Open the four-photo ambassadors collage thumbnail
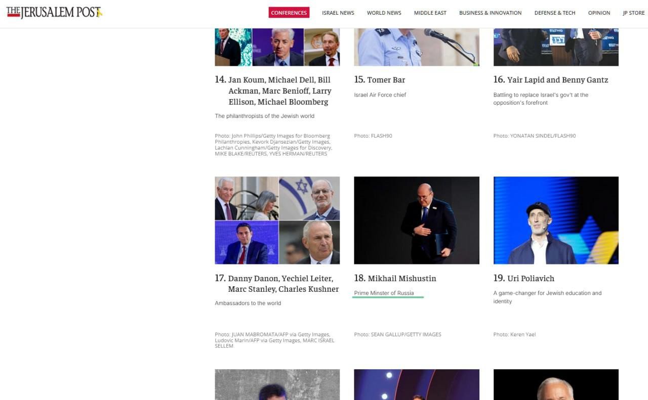 pyautogui.click(x=277, y=220)
